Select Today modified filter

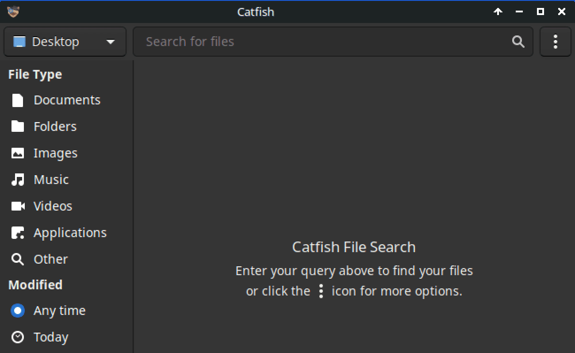point(66,337)
